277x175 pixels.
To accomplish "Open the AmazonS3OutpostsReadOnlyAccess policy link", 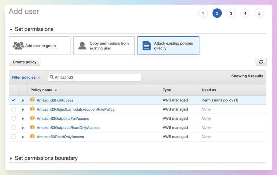I will pyautogui.click(x=68, y=128).
